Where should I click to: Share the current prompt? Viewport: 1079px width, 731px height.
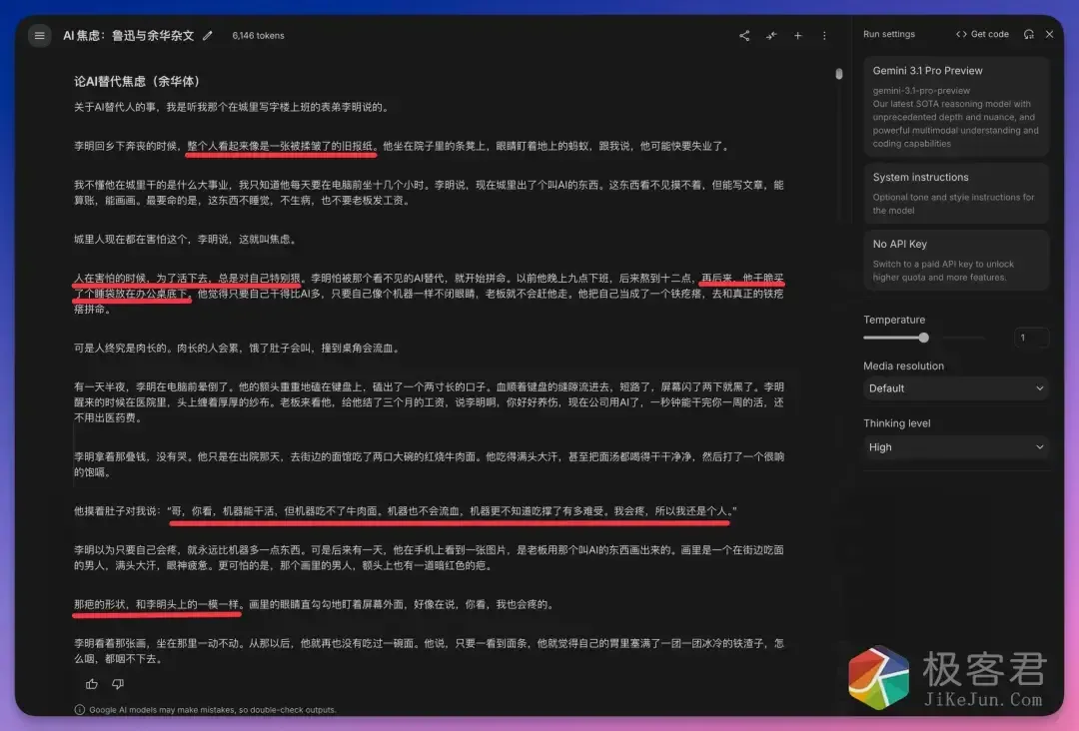(743, 34)
